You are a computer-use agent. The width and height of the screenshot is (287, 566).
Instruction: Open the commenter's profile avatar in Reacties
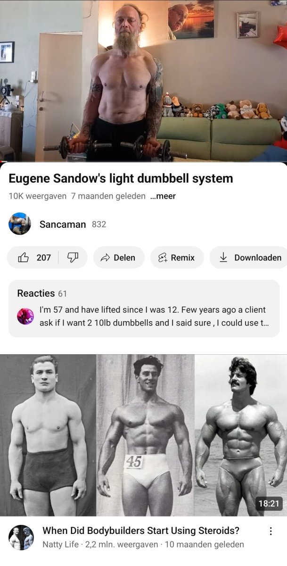[25, 316]
